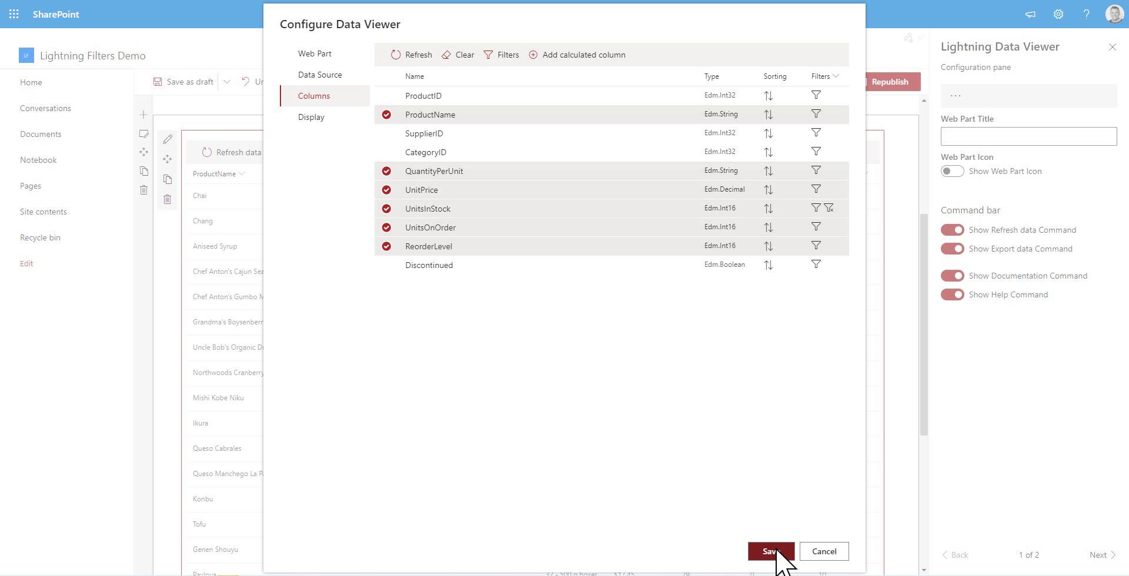Image resolution: width=1129 pixels, height=576 pixels.
Task: Click the sort arrows for CategoryID
Action: [769, 152]
